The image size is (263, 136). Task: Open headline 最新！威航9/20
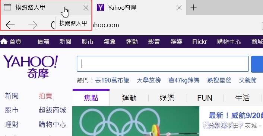pyautogui.click(x=236, y=116)
